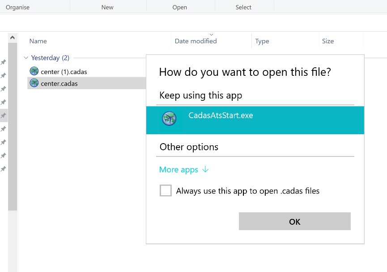Click navigation pane scrollbar thumb
This screenshot has width=387, height=272.
(x=13, y=127)
